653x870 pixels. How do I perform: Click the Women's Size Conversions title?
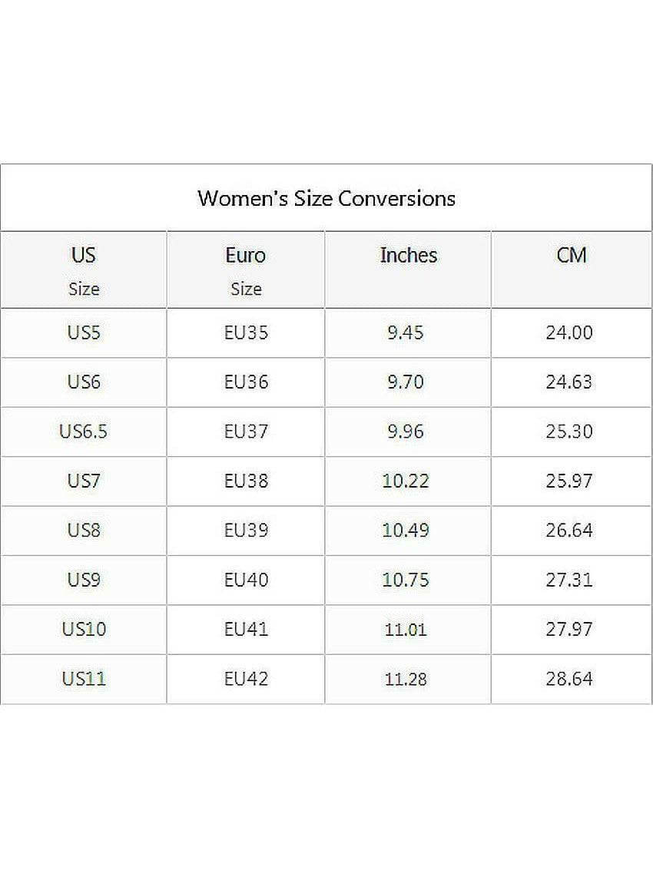[326, 198]
